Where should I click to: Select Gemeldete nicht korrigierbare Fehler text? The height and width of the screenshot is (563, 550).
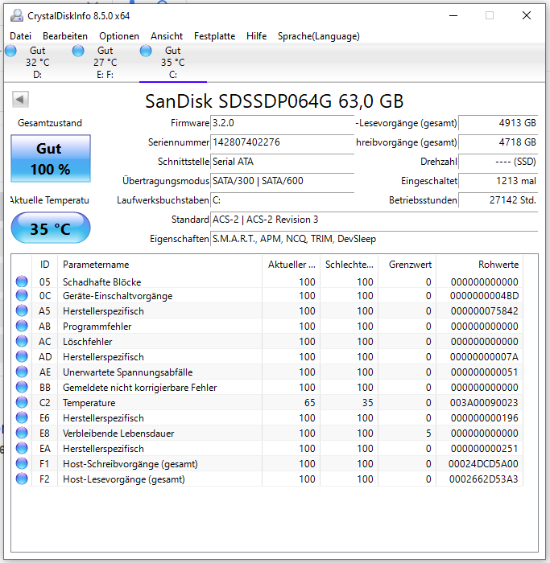140,388
